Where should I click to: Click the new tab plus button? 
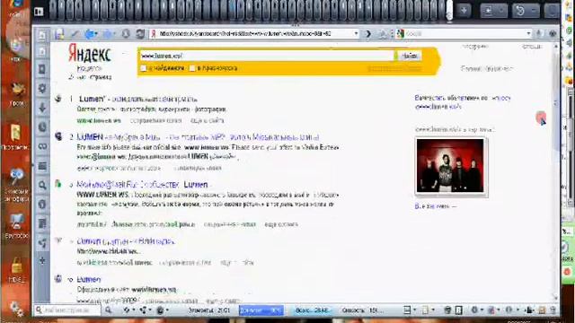point(464,11)
